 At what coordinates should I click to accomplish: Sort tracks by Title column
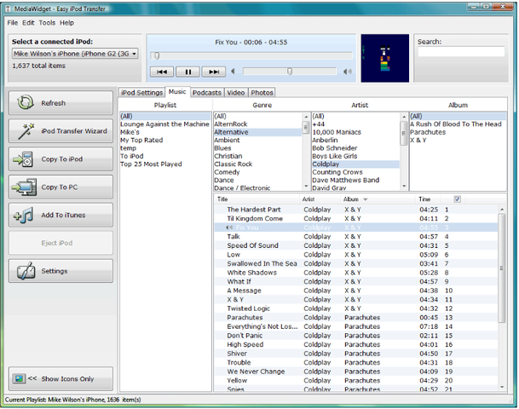coord(257,199)
